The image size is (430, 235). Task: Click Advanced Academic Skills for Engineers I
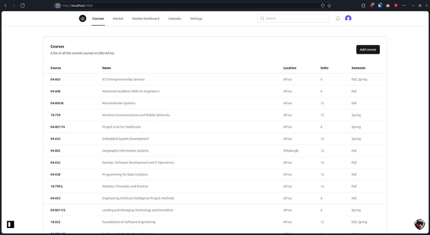tap(131, 91)
